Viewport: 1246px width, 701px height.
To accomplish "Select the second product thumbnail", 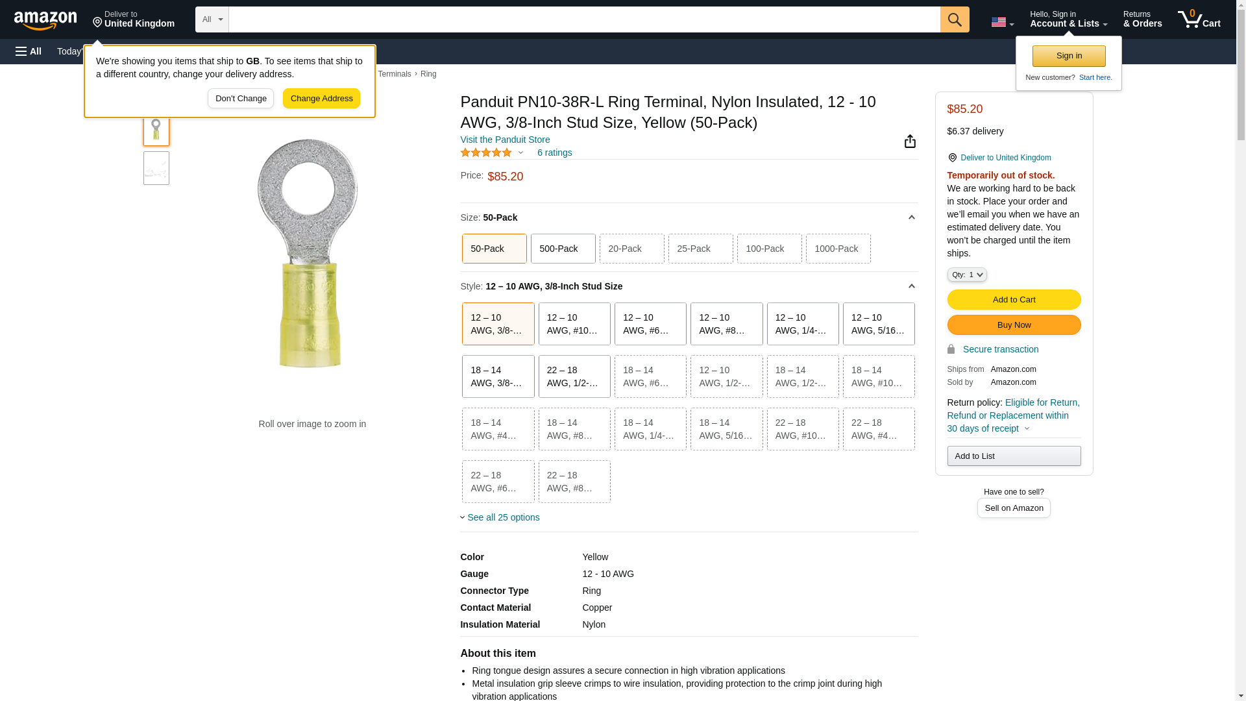I will [x=156, y=169].
